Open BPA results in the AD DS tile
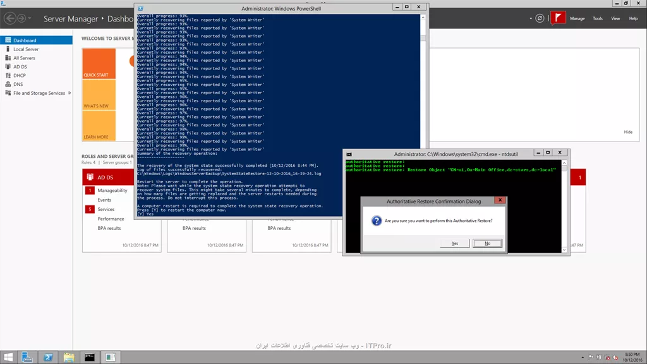 pos(109,228)
